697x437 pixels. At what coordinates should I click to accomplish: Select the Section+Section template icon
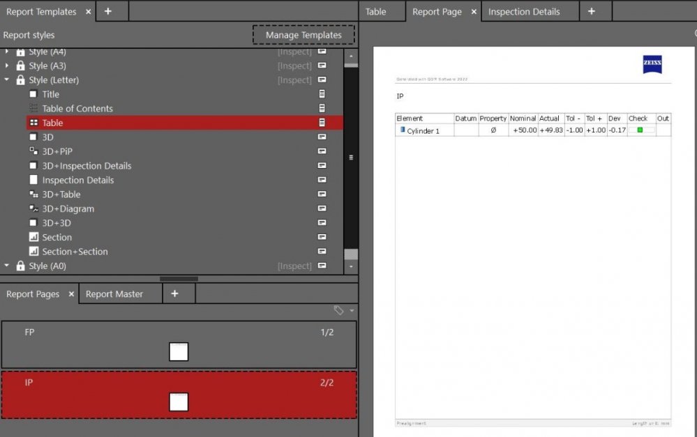coord(33,252)
